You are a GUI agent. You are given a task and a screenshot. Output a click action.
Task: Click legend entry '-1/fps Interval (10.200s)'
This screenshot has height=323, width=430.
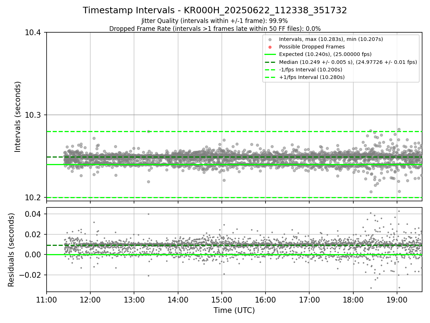(311, 70)
